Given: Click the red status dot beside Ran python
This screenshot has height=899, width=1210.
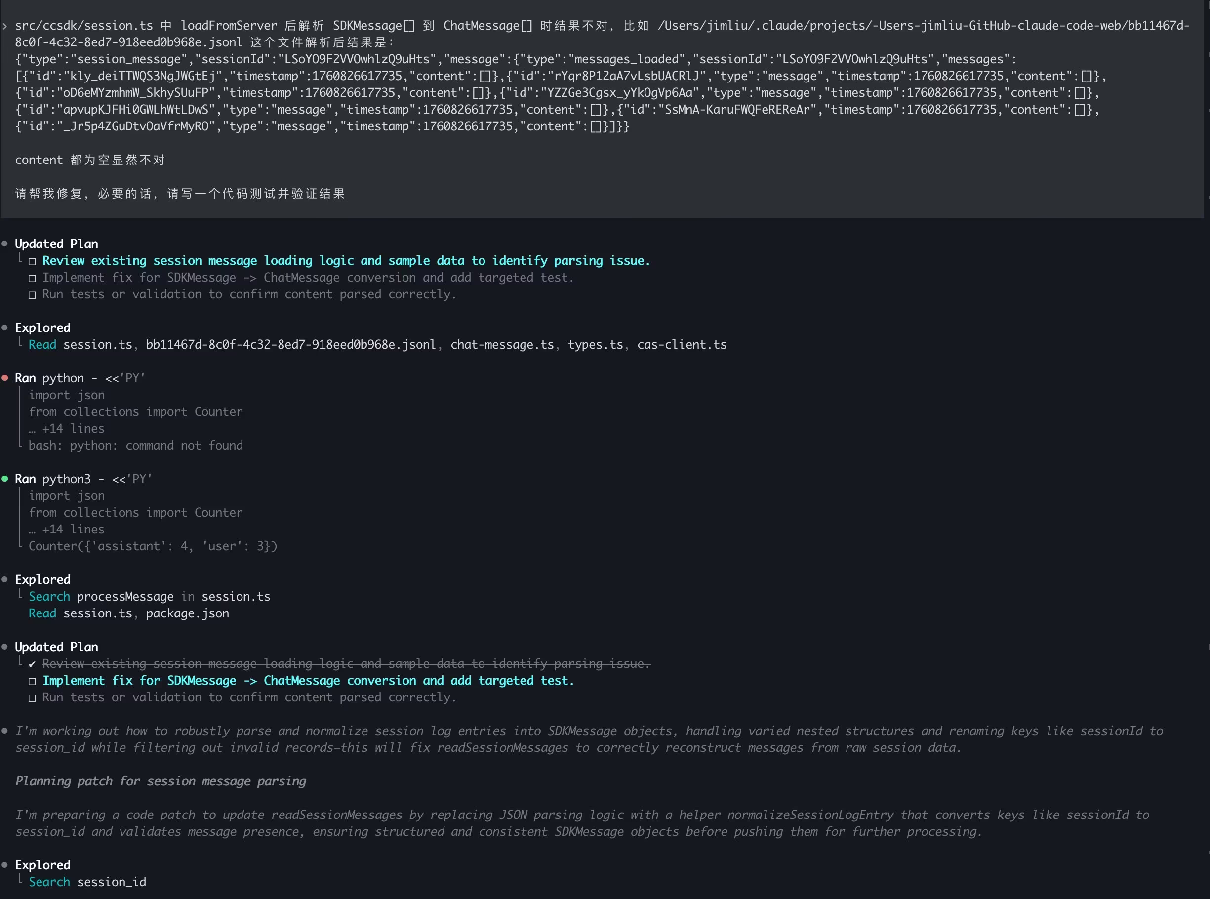Looking at the screenshot, I should tap(5, 378).
